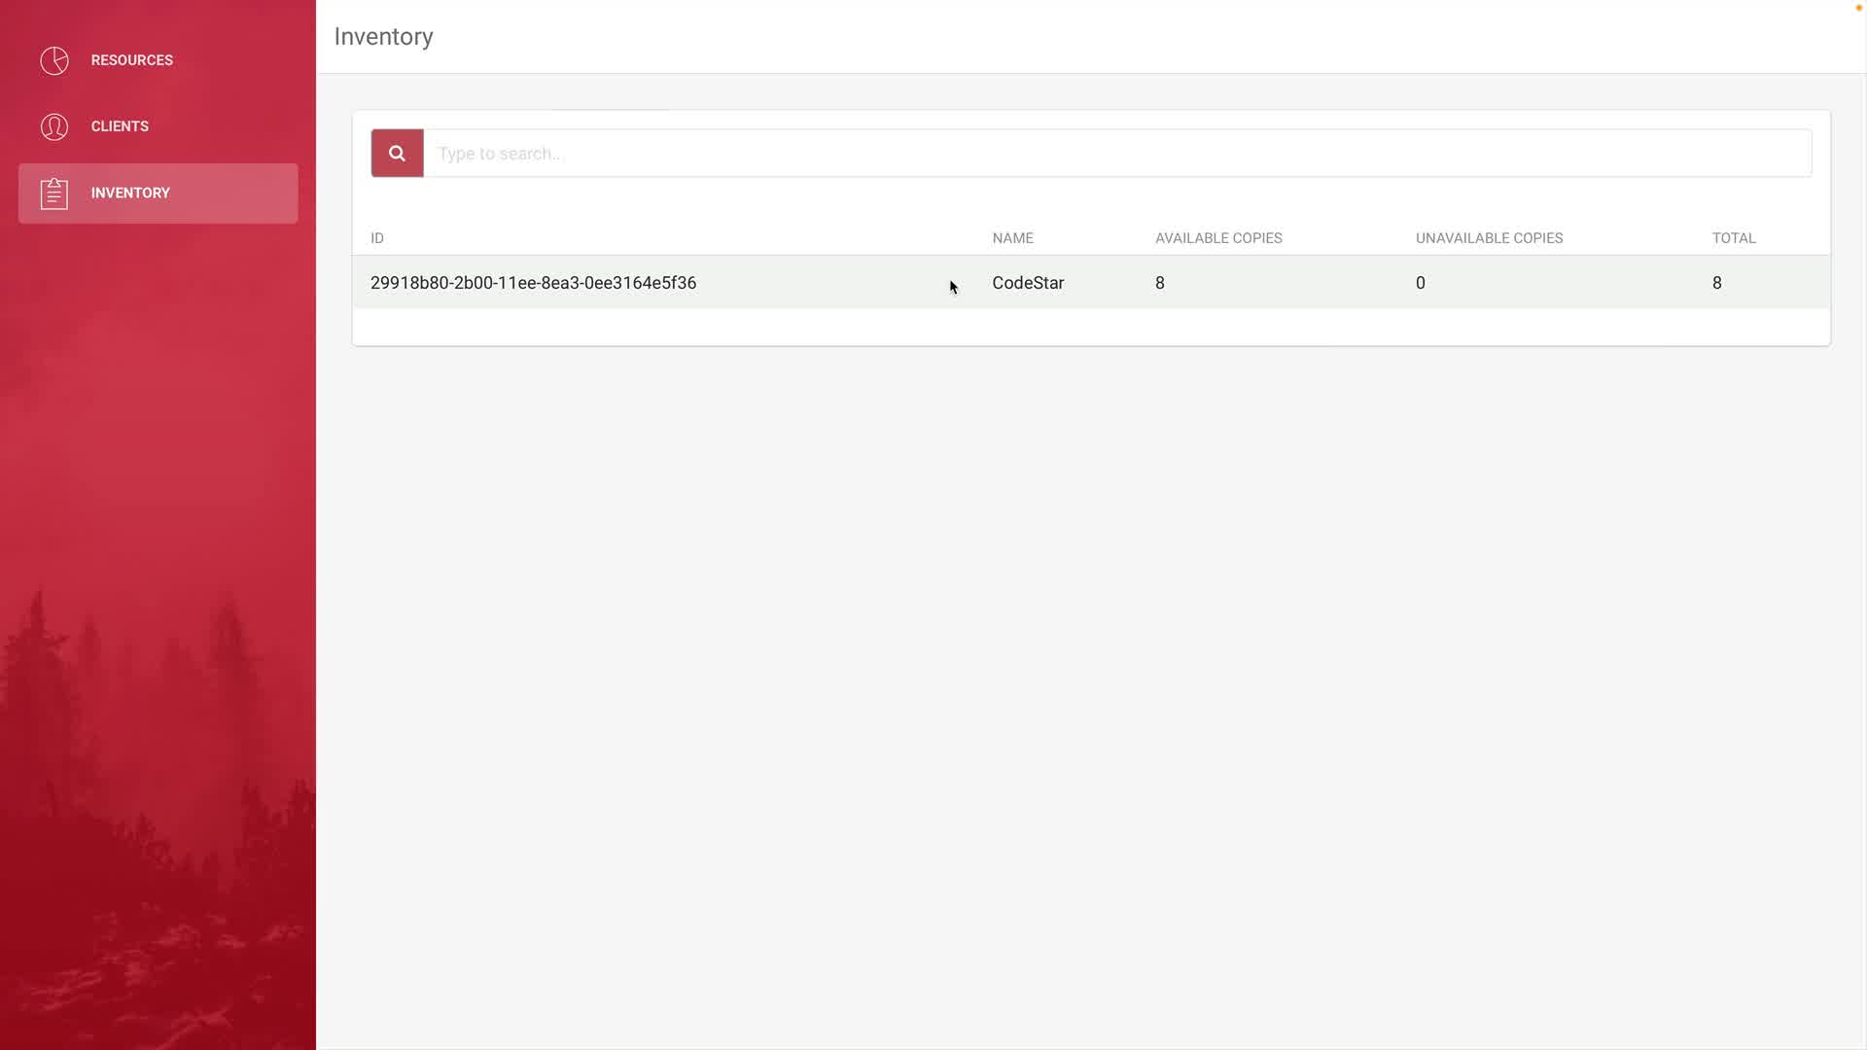1867x1050 pixels.
Task: Go to Clients section label
Action: coord(120,126)
